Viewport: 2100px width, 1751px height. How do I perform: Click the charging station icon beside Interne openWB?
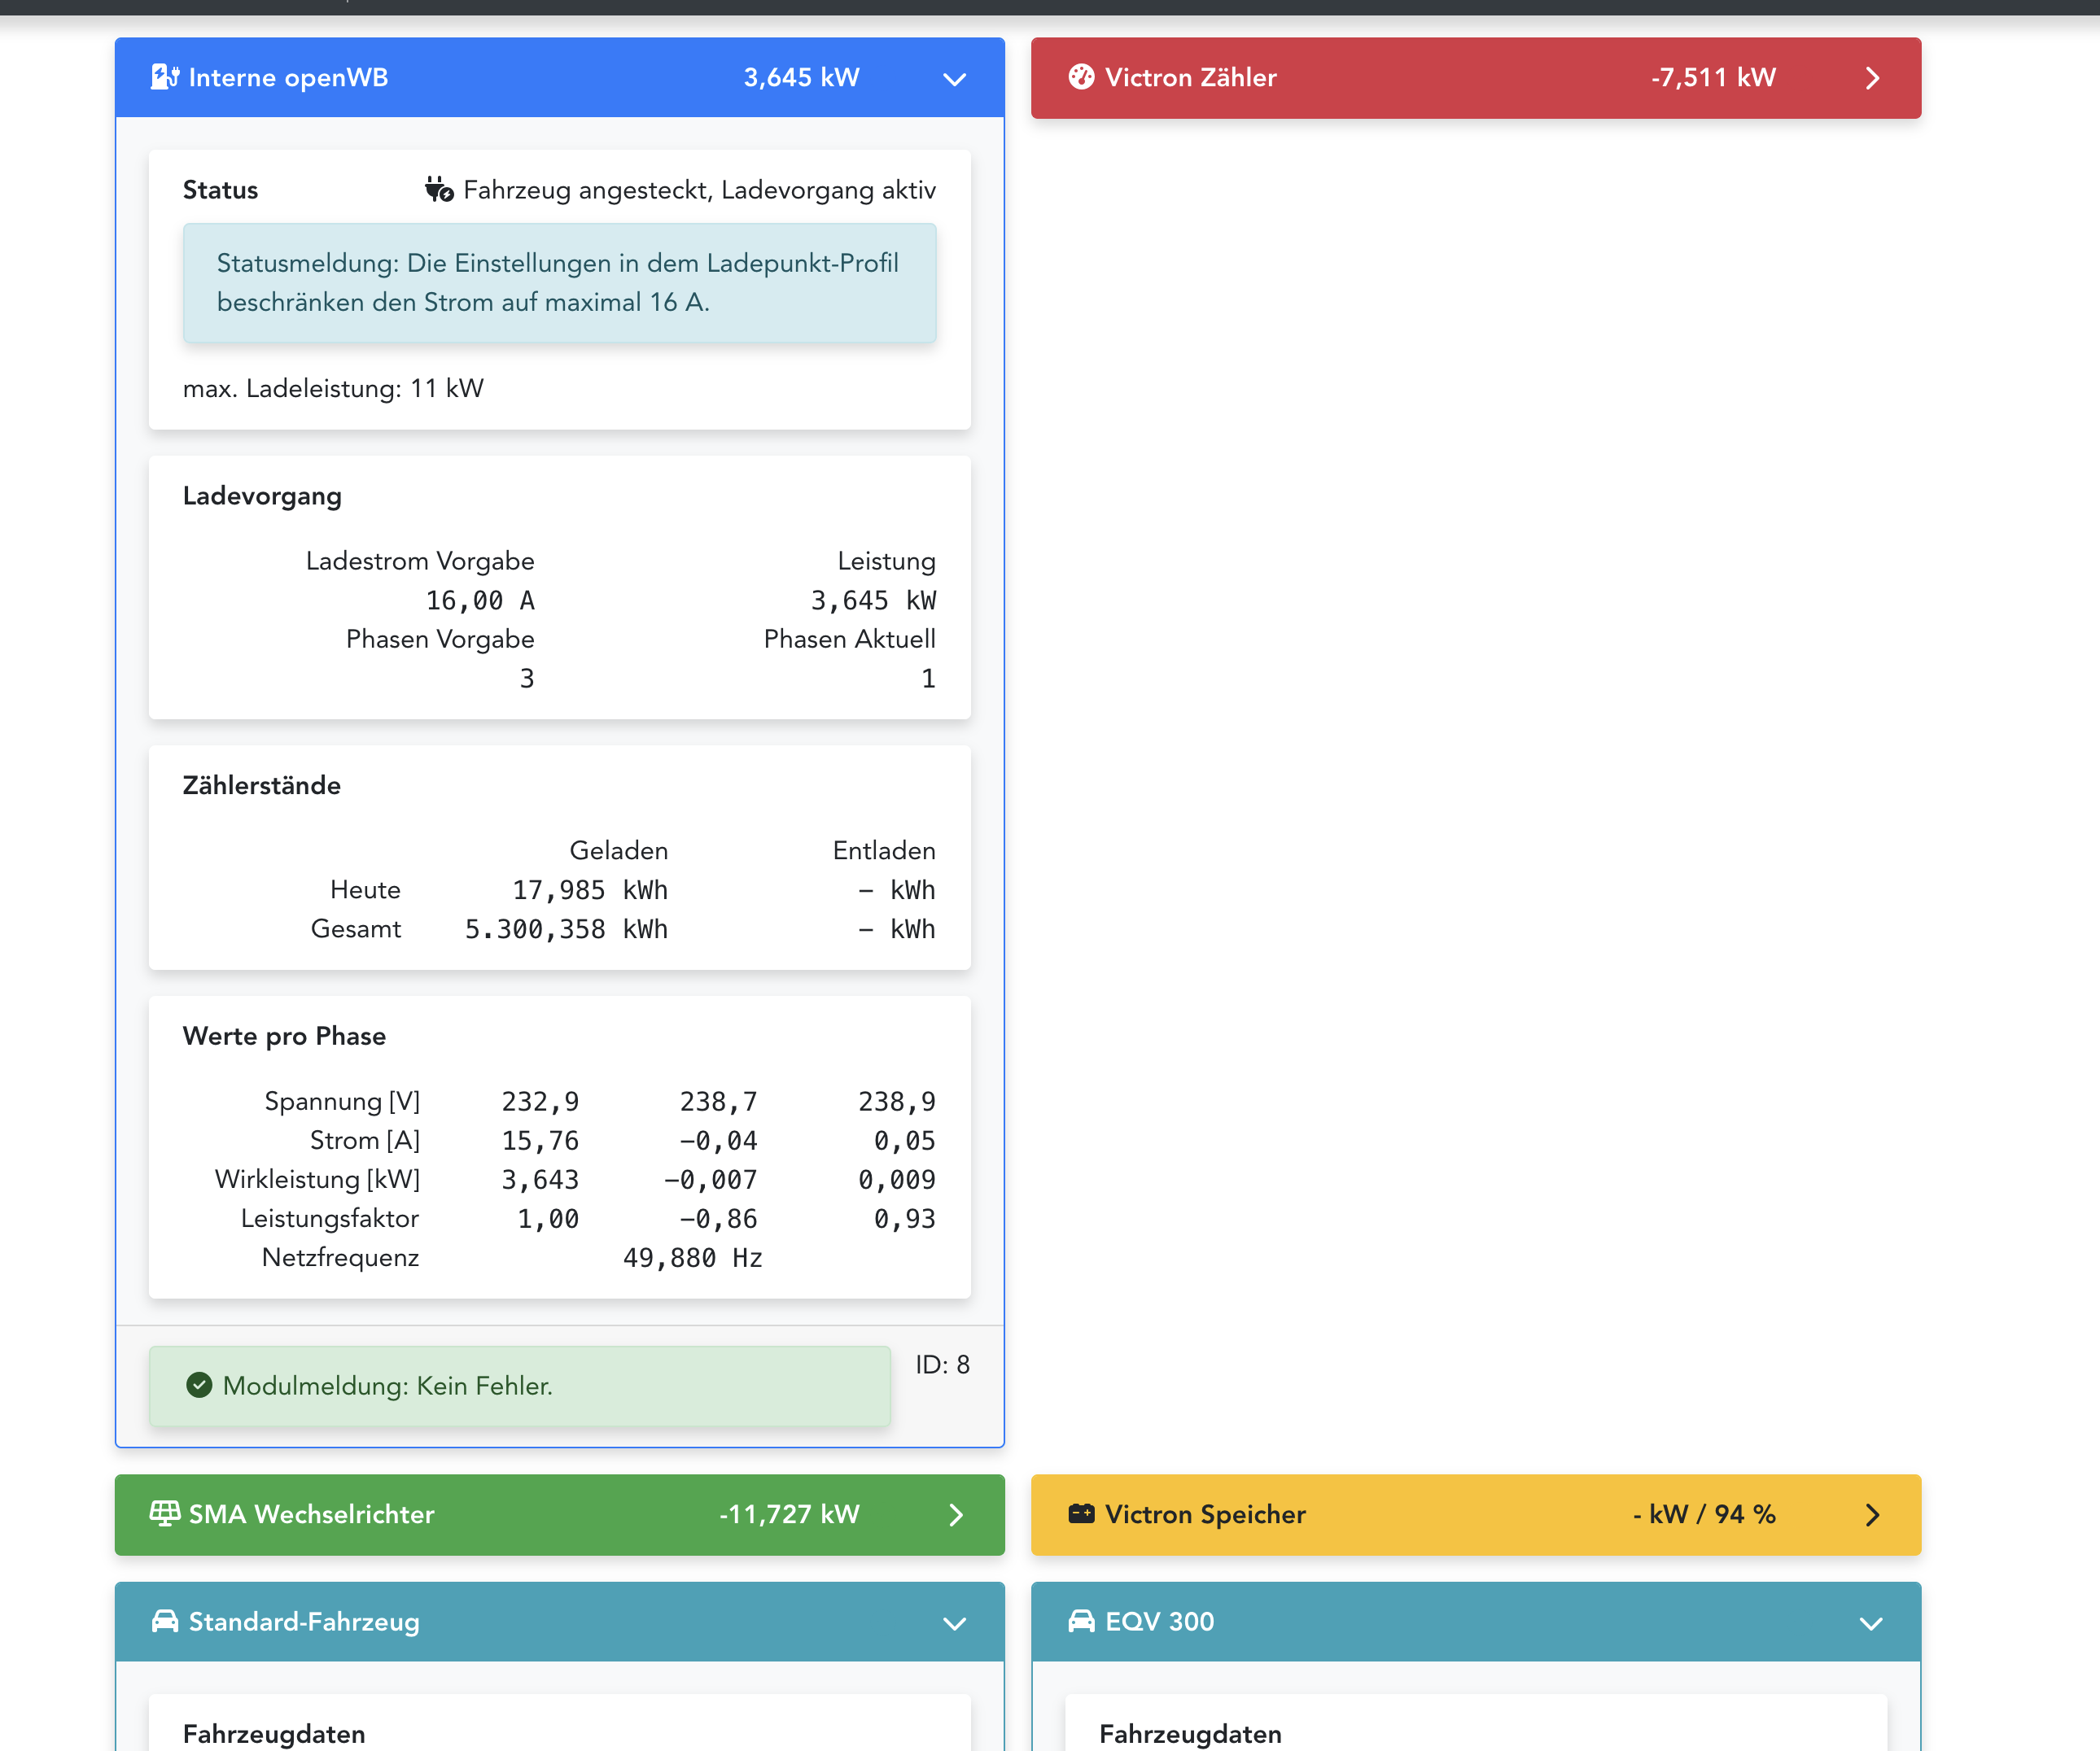point(165,77)
